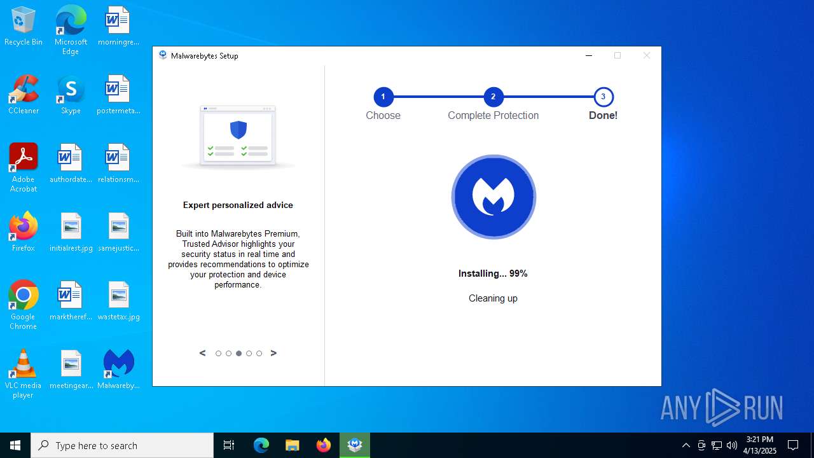The image size is (814, 458).
Task: Minimize the Malwarebytes Setup window
Action: (x=589, y=55)
